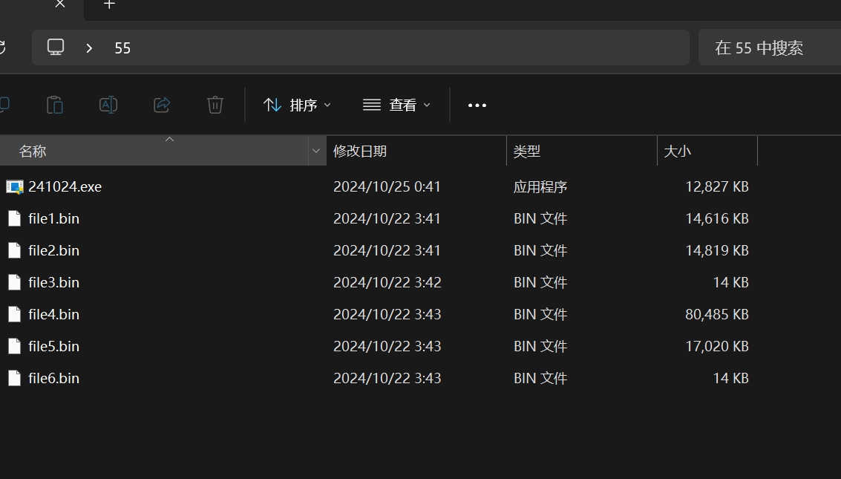Image resolution: width=841 pixels, height=479 pixels.
Task: Sort by 类型 column header
Action: pyautogui.click(x=527, y=151)
